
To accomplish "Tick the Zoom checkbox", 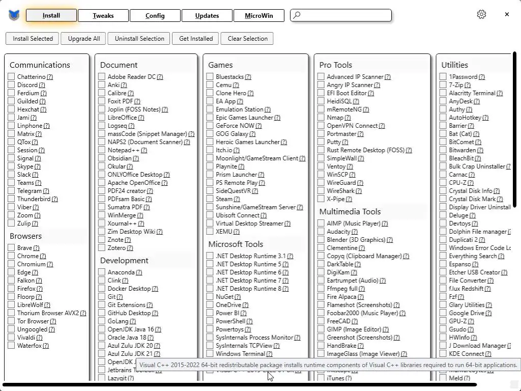I will [11, 215].
